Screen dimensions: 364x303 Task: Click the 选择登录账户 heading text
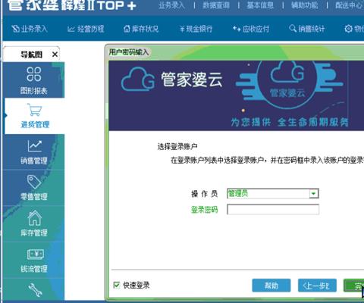177,146
